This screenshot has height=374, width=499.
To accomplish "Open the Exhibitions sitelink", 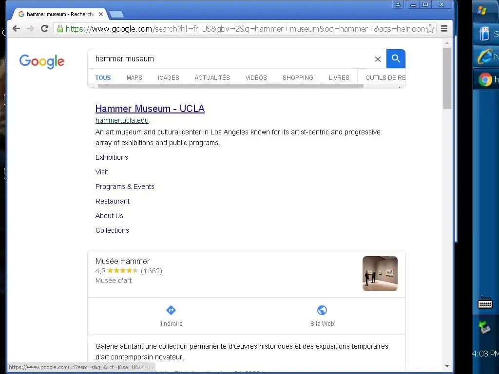I will pyautogui.click(x=112, y=157).
